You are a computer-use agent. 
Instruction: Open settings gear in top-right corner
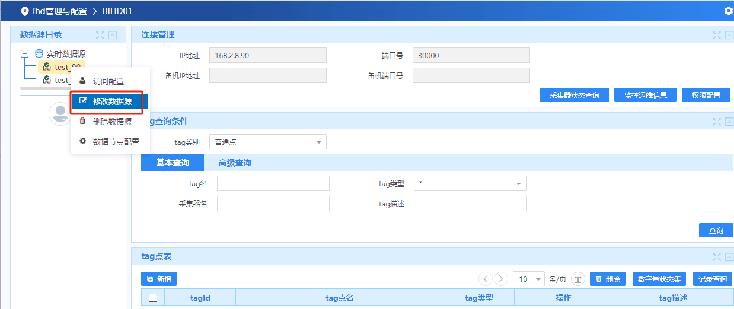pyautogui.click(x=729, y=11)
